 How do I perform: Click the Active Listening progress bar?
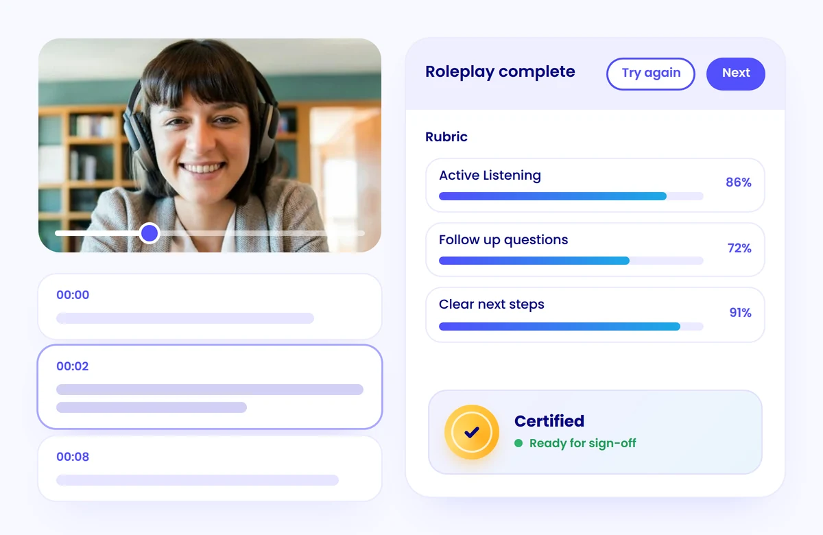click(x=571, y=196)
